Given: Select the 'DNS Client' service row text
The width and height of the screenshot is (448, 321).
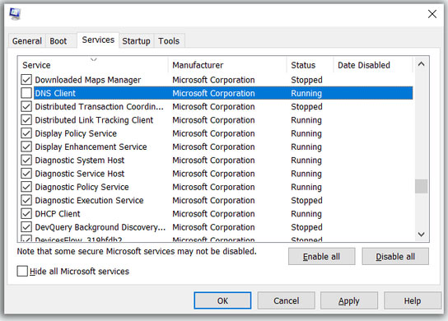Looking at the screenshot, I should point(55,93).
